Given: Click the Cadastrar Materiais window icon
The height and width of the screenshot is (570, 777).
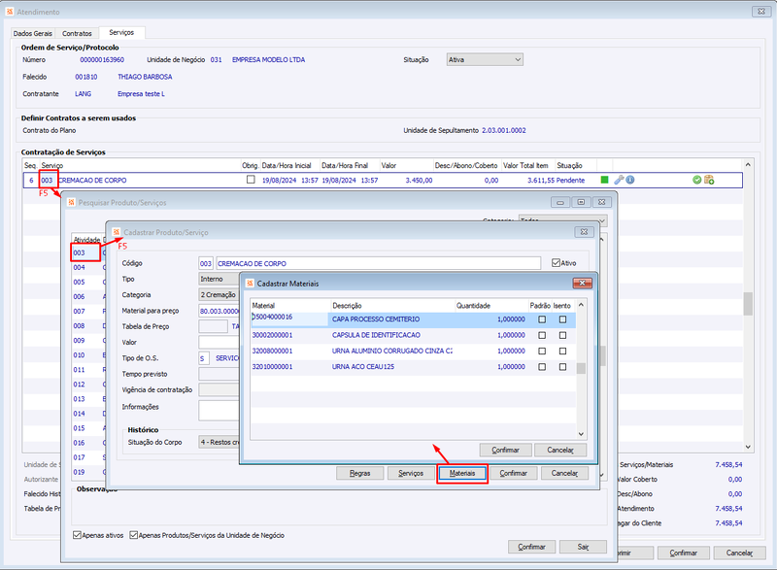Looking at the screenshot, I should (250, 284).
